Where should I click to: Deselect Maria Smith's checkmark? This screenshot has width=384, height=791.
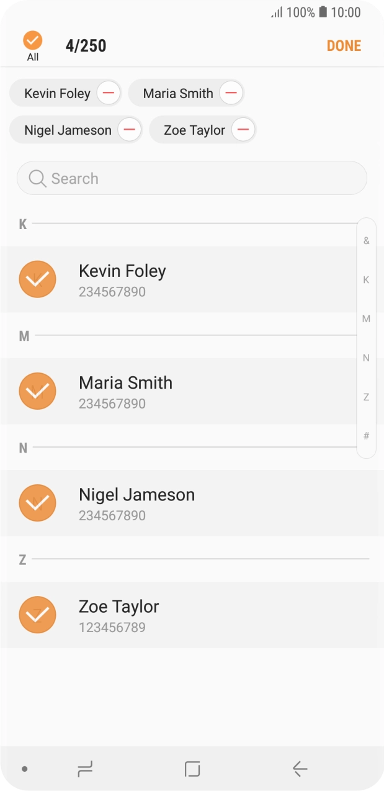[38, 391]
